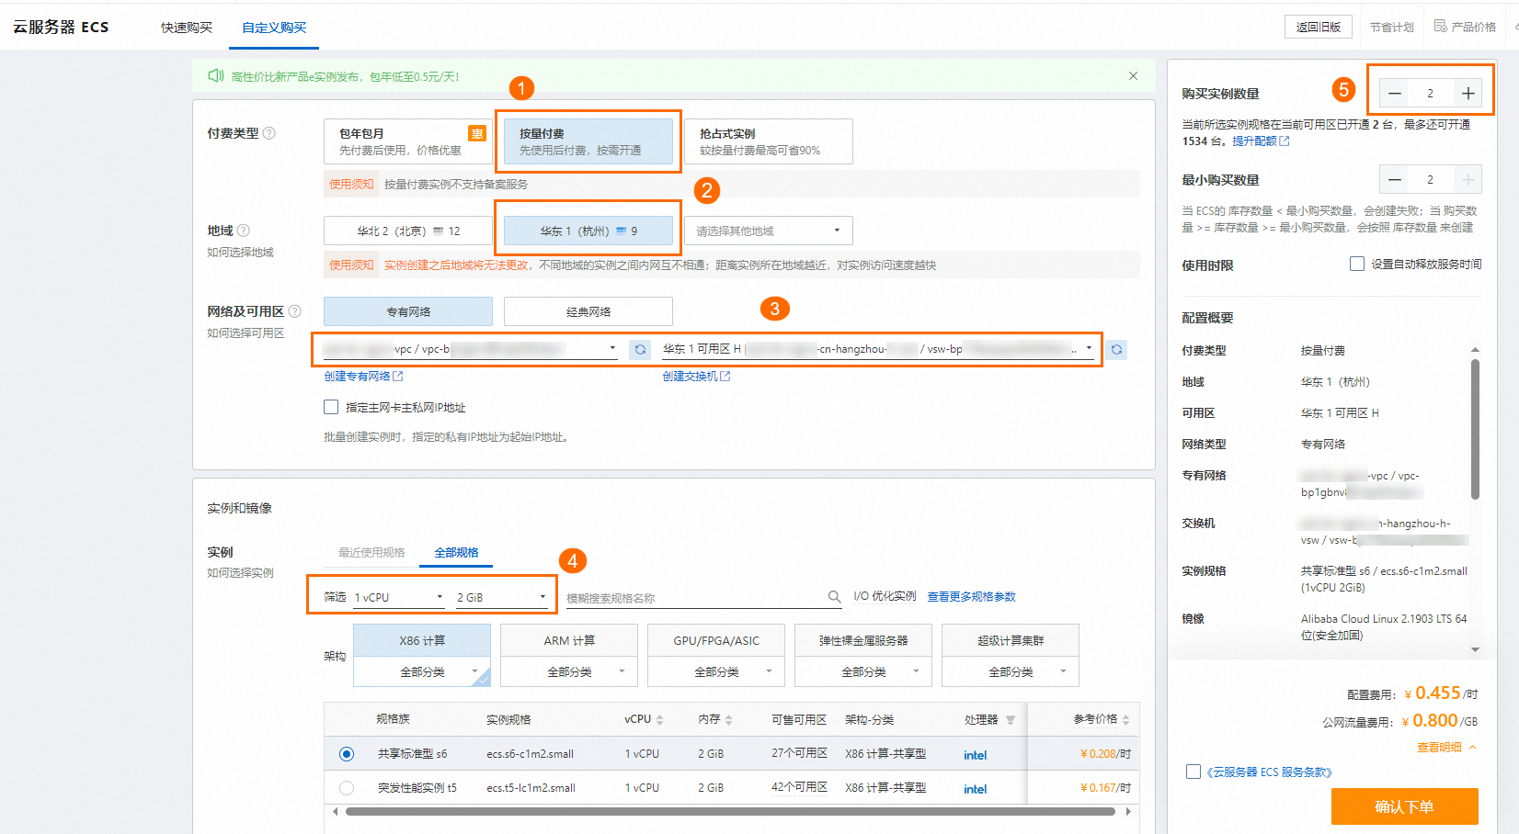
Task: Select 共享标准型 s6 radio button
Action: (x=347, y=754)
